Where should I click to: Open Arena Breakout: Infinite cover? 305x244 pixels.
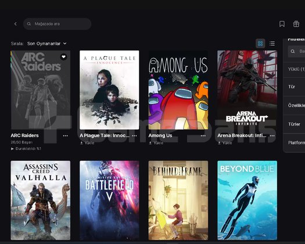[x=247, y=90]
